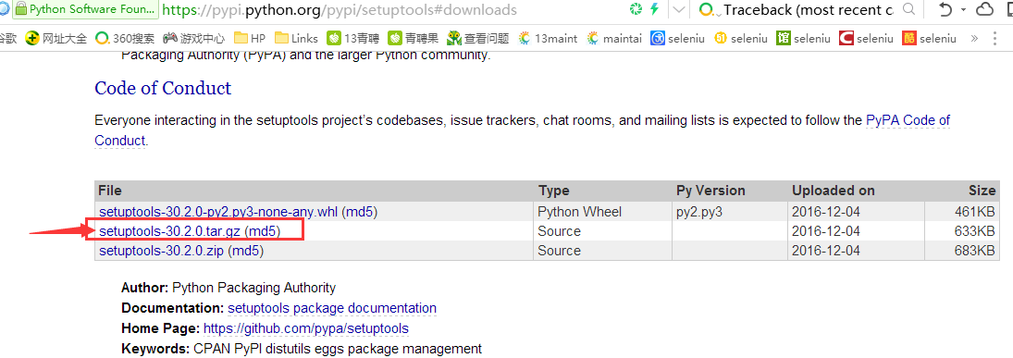This screenshot has height=358, width=1013.
Task: Click into the Traceback search field
Action: (x=809, y=9)
